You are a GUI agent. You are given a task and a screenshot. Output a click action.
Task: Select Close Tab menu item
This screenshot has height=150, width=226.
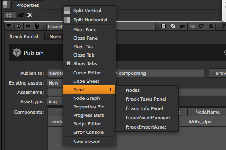pyautogui.click(x=89, y=55)
